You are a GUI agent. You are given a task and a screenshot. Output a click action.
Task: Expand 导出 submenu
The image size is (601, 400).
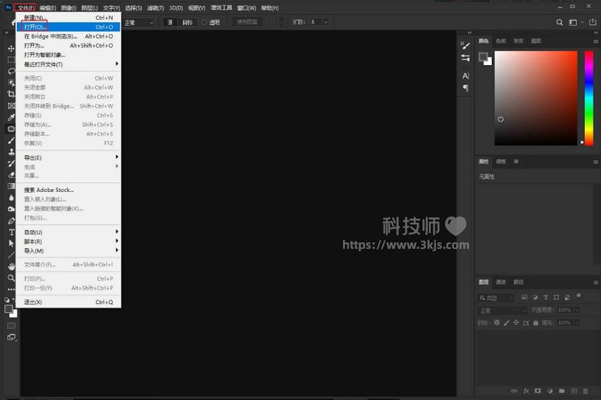(x=68, y=158)
